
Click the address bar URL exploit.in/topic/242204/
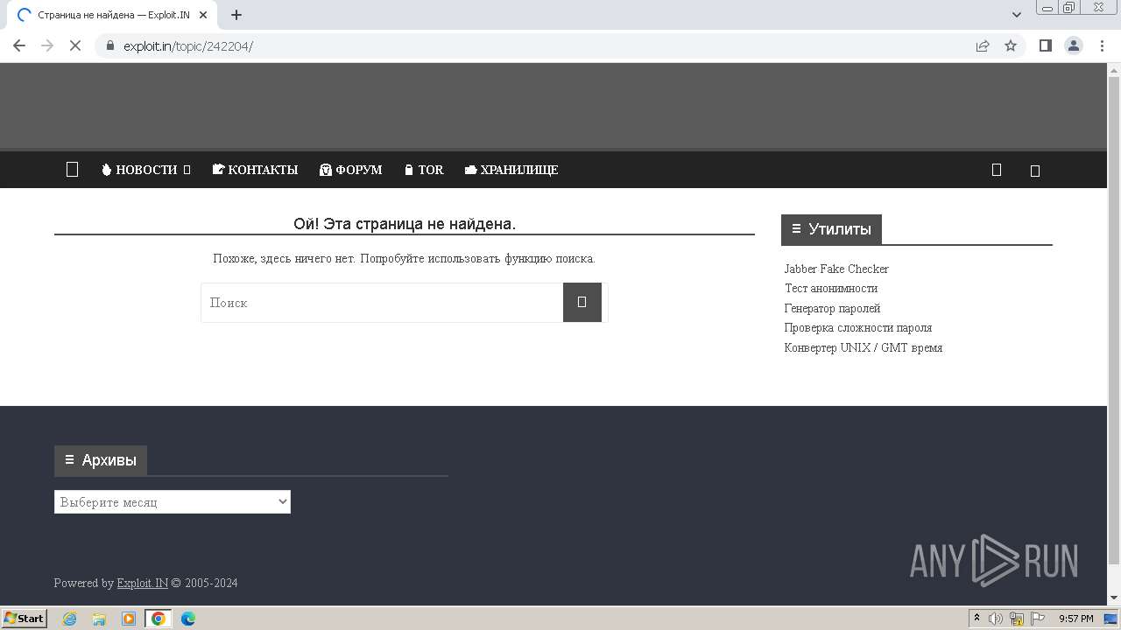coord(187,45)
